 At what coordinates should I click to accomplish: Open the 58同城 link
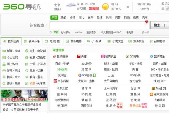[x=86, y=94]
